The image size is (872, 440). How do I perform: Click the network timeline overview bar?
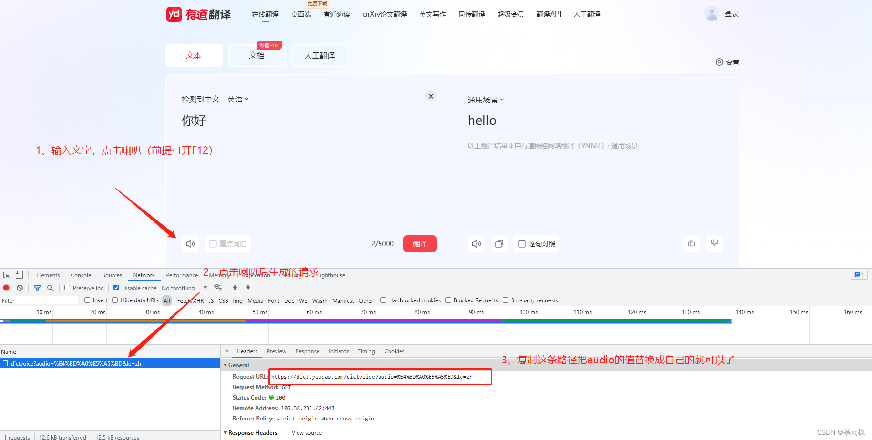point(366,321)
